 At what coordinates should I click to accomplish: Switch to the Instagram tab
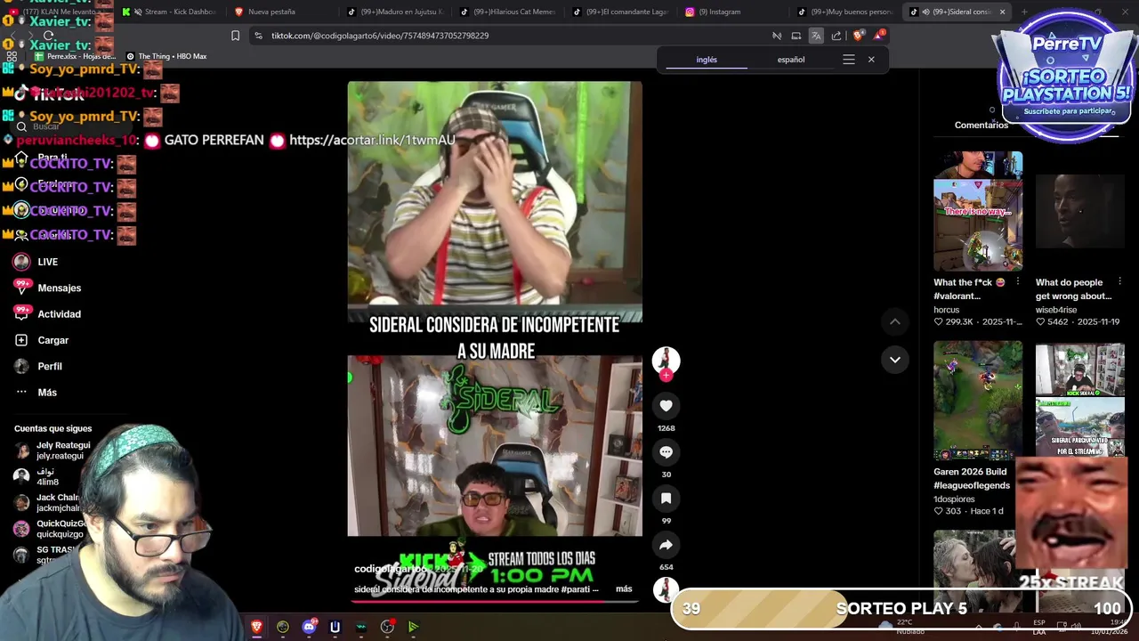735,12
